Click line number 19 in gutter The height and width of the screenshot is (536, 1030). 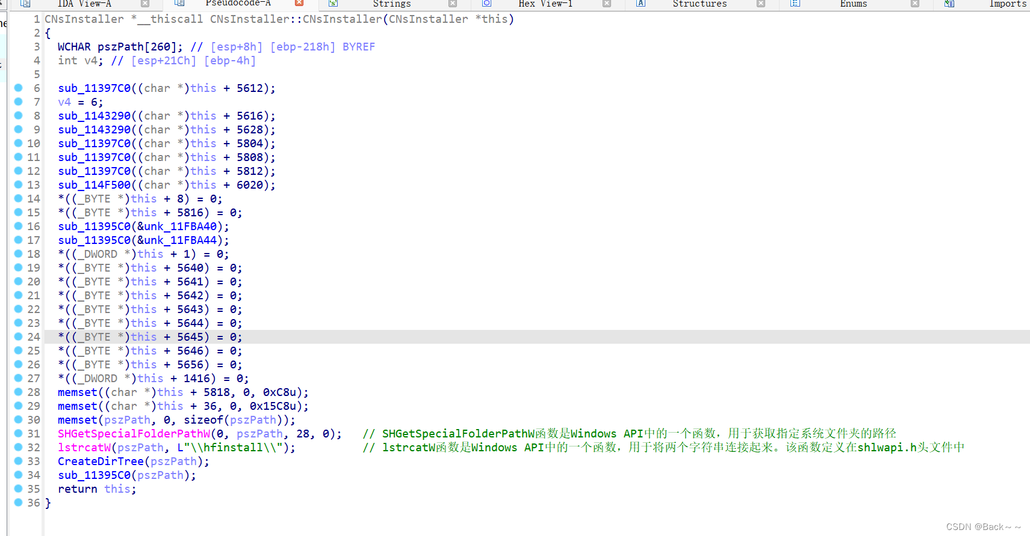34,268
